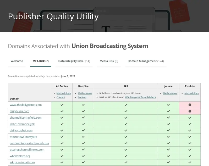Click Jounce checkmark for kbhr570amcicelyak row
The width and height of the screenshot is (209, 166).
(x=168, y=124)
